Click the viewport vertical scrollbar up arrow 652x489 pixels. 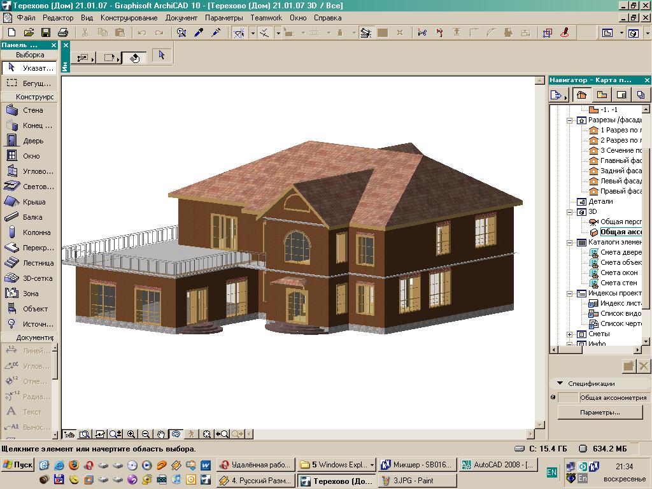tap(540, 80)
